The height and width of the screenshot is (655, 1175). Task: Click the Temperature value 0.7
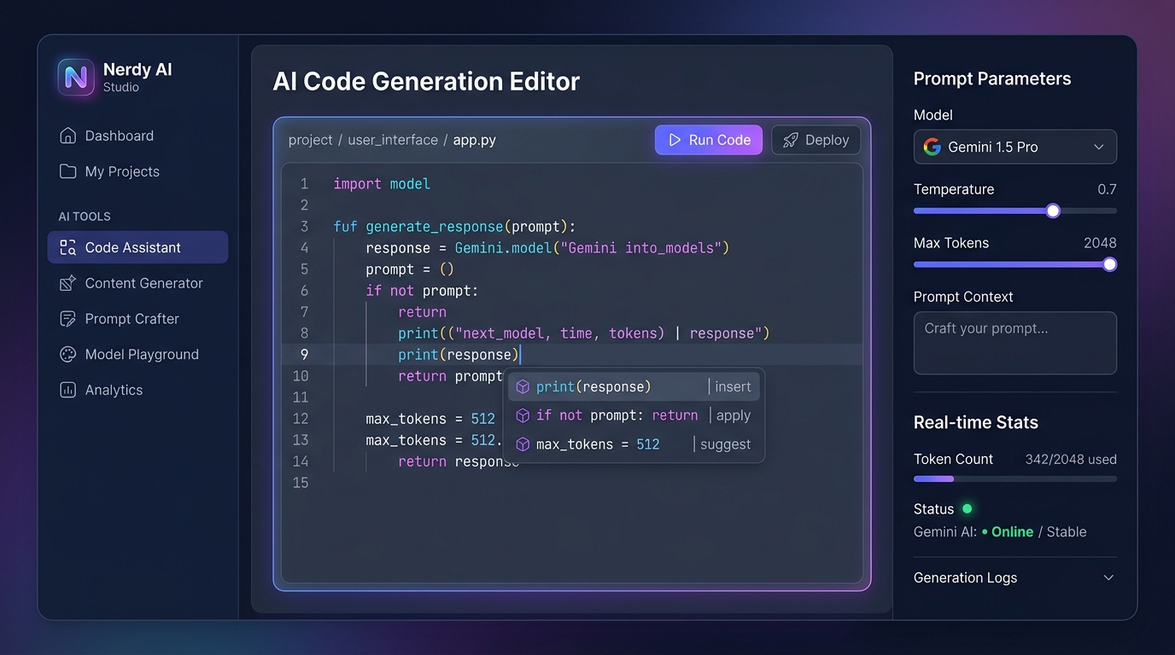tap(1107, 189)
